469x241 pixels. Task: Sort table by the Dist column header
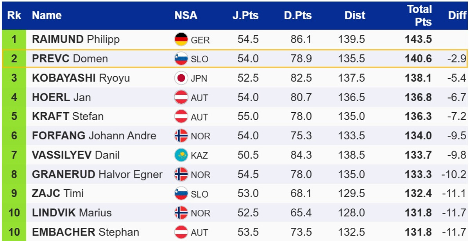coord(355,16)
